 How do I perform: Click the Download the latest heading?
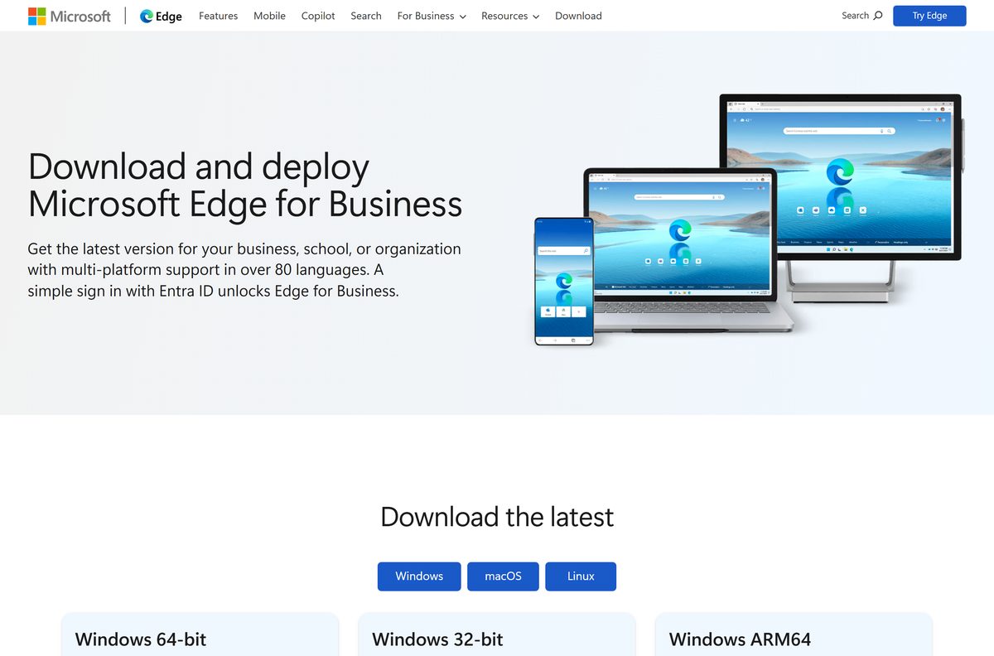(x=497, y=517)
